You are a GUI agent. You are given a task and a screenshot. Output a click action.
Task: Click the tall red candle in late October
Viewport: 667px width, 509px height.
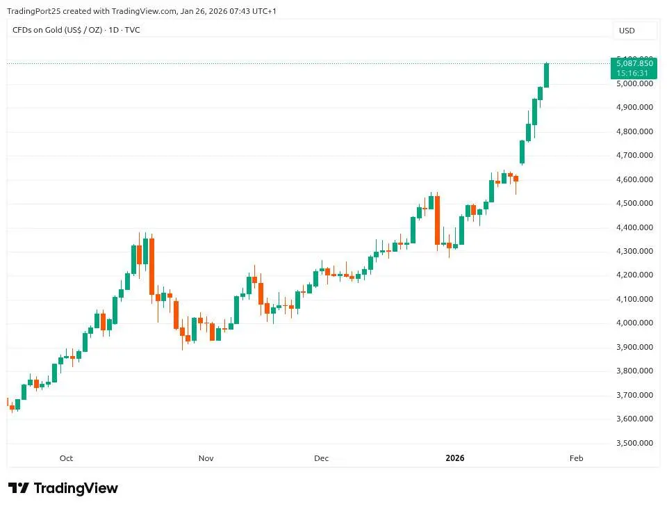151,266
